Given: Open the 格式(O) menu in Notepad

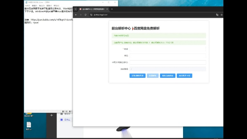Looking at the screenshot, I should (42, 6).
